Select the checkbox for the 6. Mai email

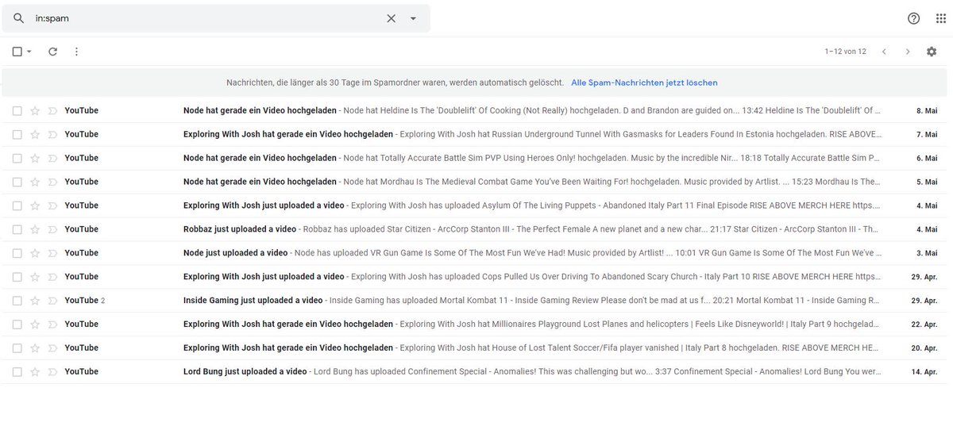(17, 158)
